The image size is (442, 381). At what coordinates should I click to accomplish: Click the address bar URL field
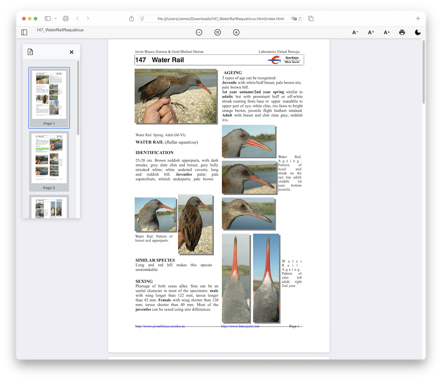(220, 19)
